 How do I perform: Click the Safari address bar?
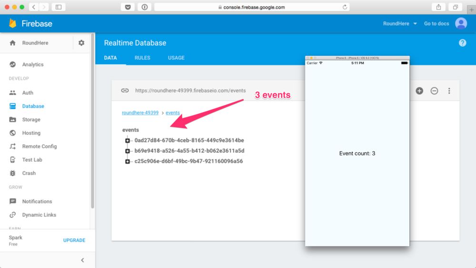(x=252, y=7)
